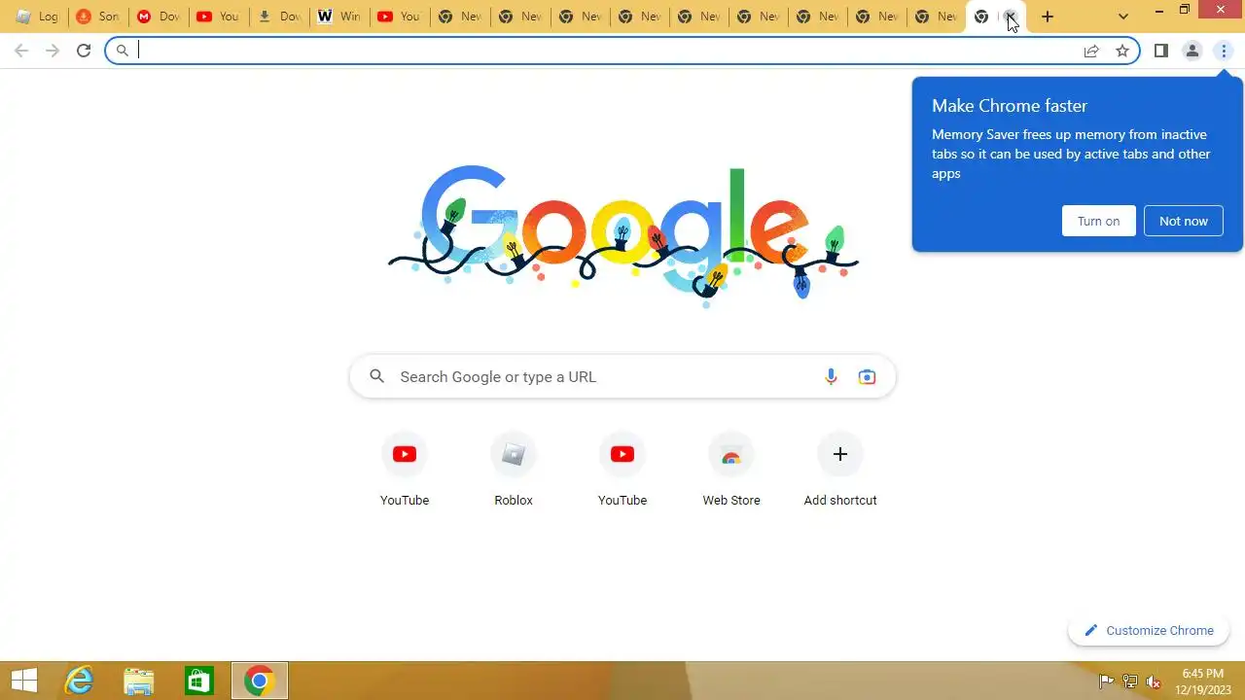Expand the tab search chevron
Screen dimensions: 1245x700
(1123, 17)
